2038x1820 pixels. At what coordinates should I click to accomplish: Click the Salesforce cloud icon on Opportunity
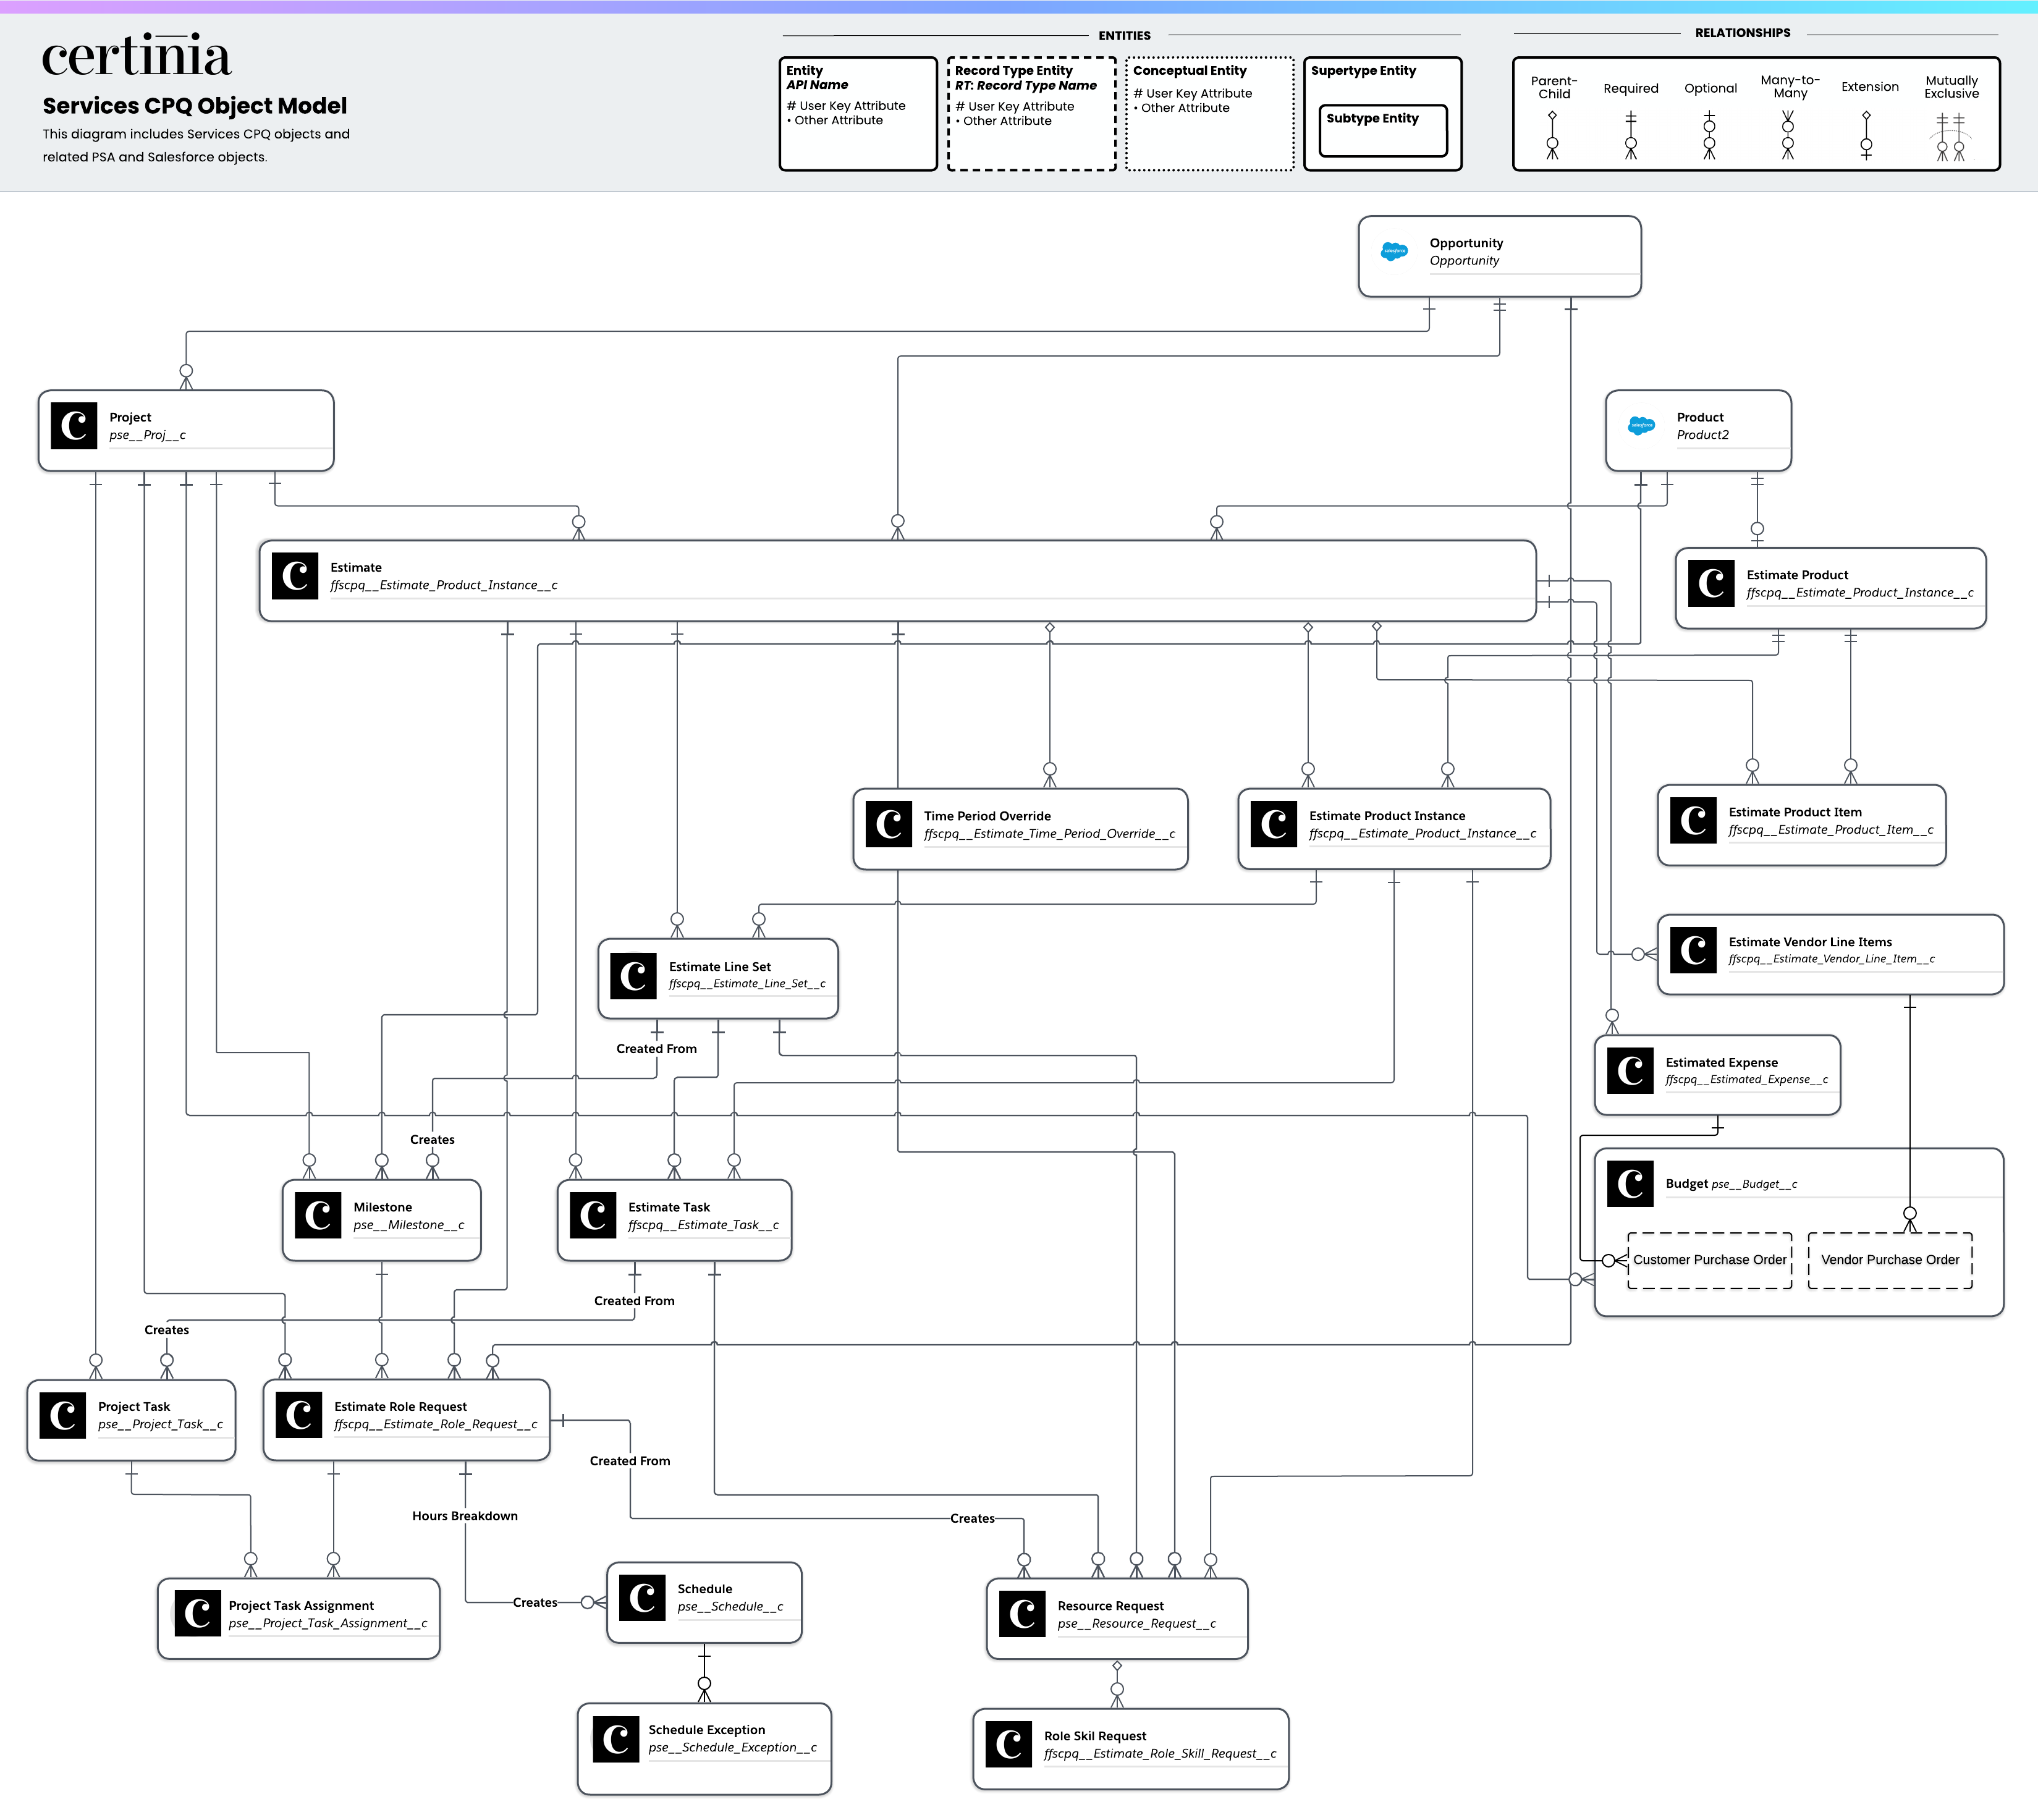(x=1394, y=251)
